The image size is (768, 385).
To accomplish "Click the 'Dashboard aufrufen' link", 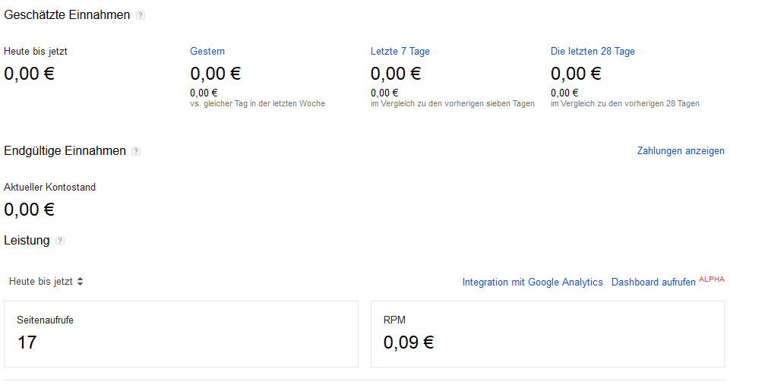I will [x=653, y=282].
